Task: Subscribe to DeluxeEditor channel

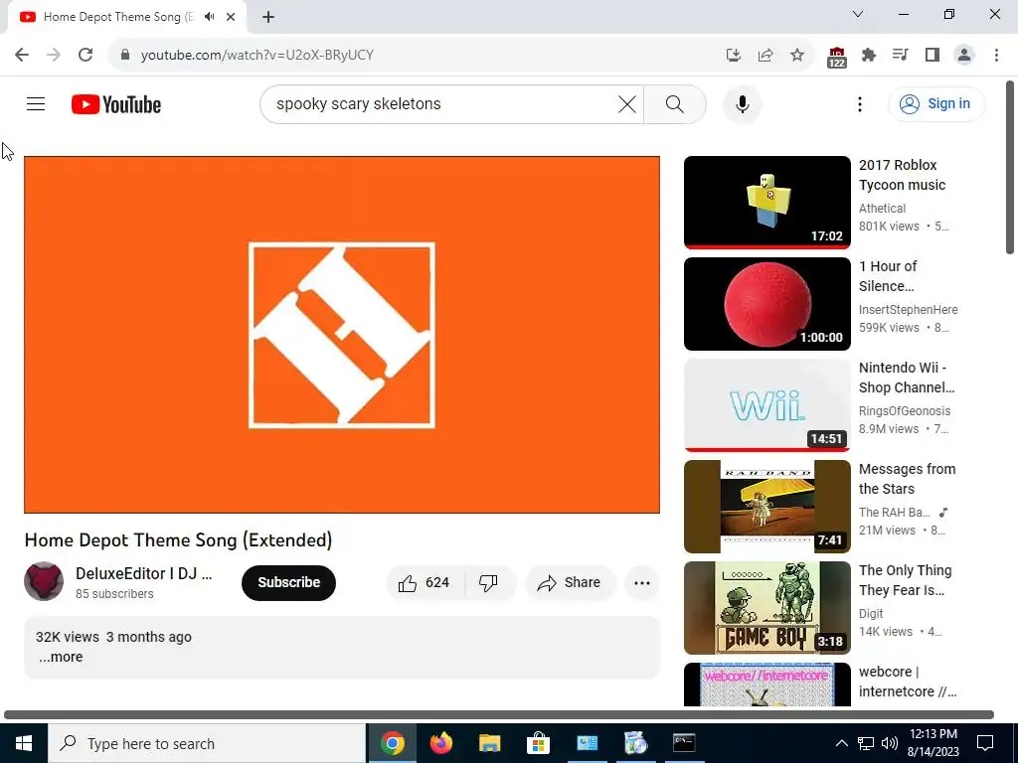Action: pos(288,582)
